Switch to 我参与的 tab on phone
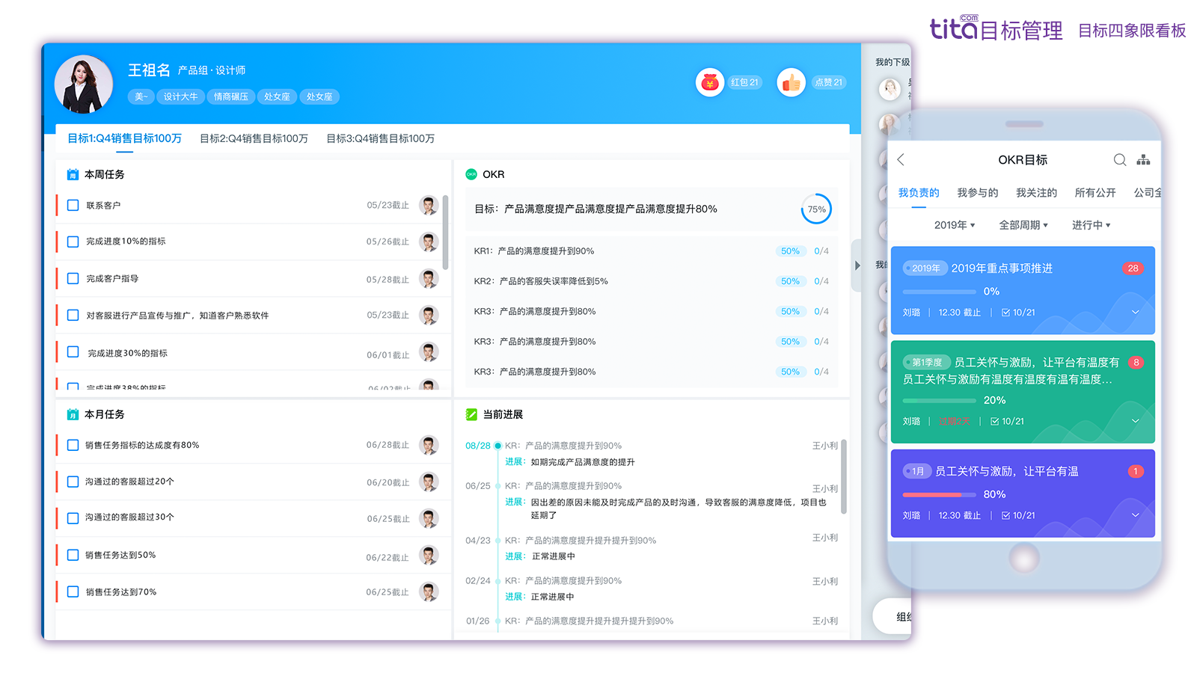Screen dimensions: 1197x673 pyautogui.click(x=978, y=193)
